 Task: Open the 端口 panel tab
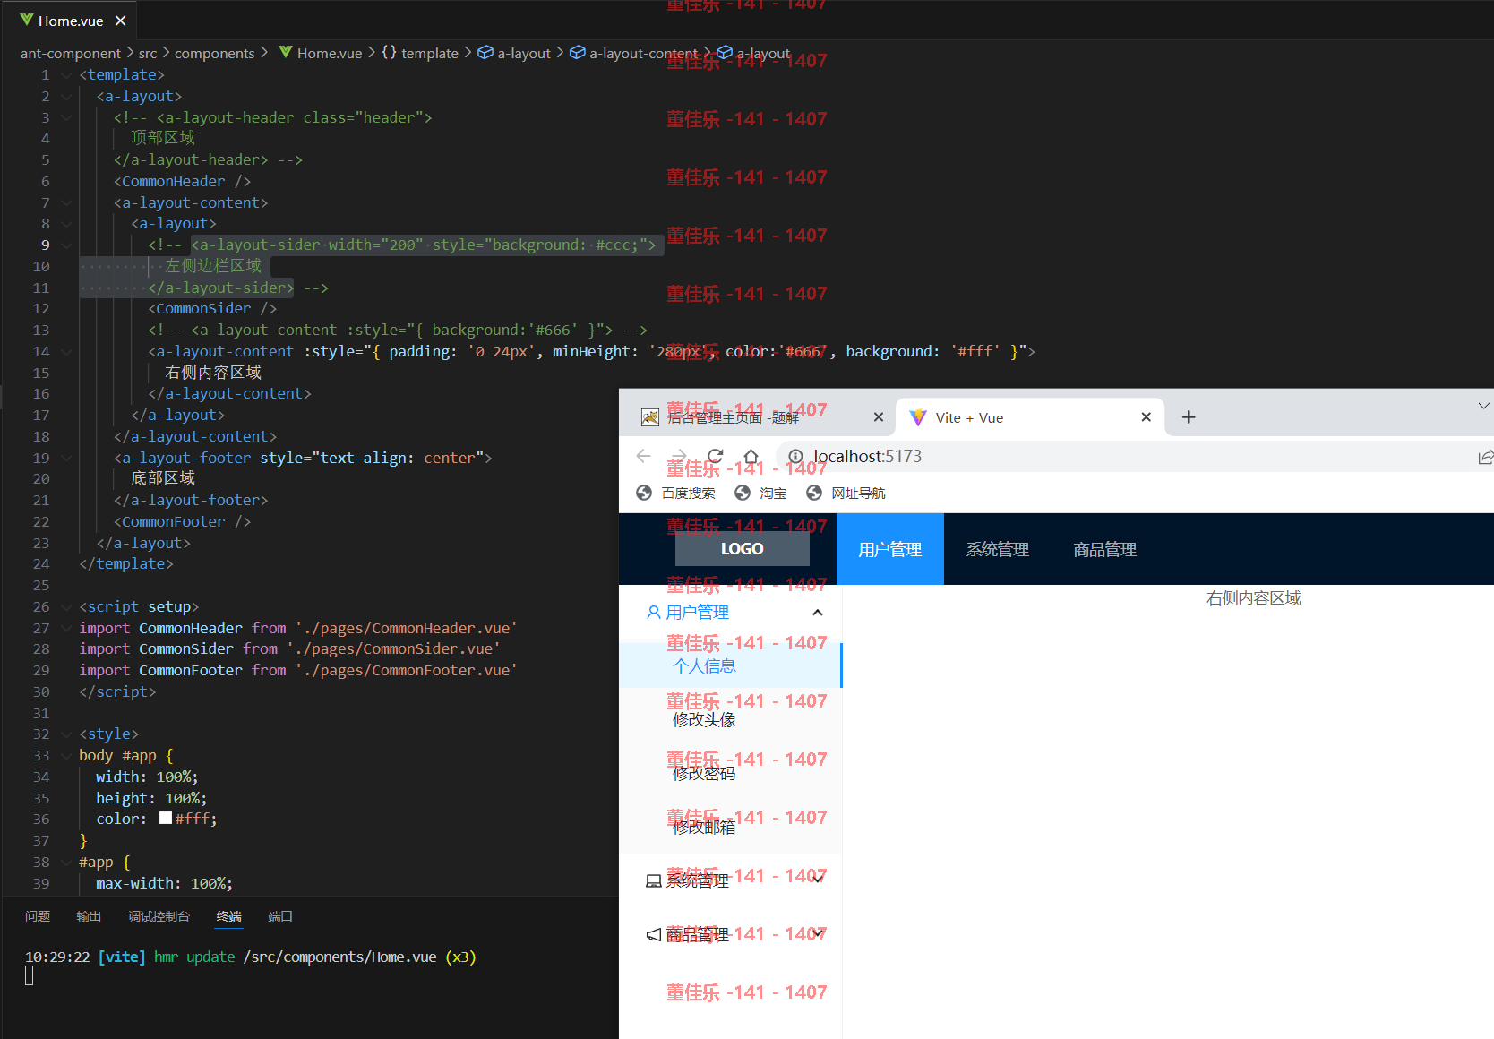280,916
